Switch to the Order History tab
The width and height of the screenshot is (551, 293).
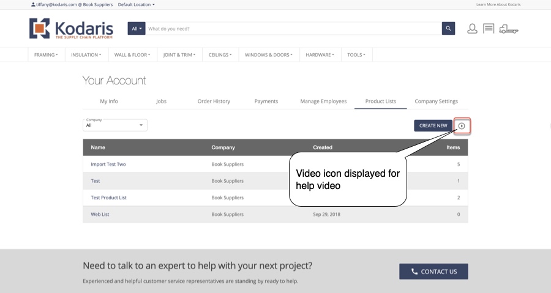(x=214, y=101)
